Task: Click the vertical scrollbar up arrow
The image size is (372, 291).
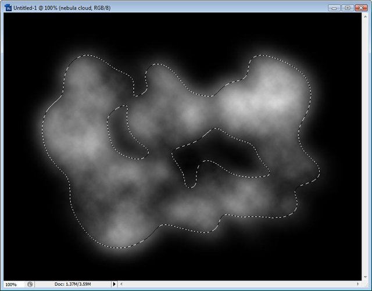Action: click(366, 16)
